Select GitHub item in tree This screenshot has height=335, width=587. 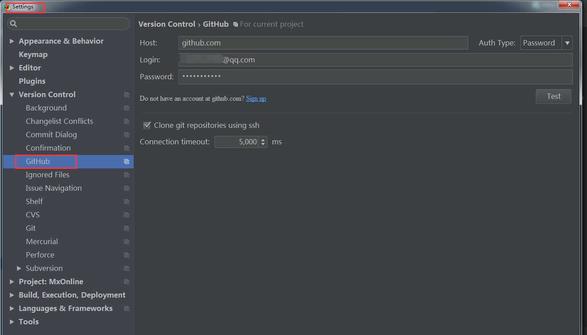click(38, 161)
